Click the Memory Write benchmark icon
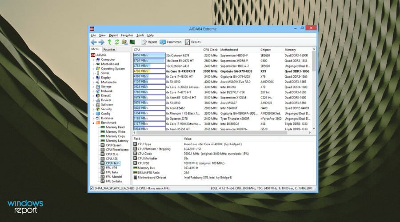This screenshot has width=400, height=222. pyautogui.click(x=103, y=132)
